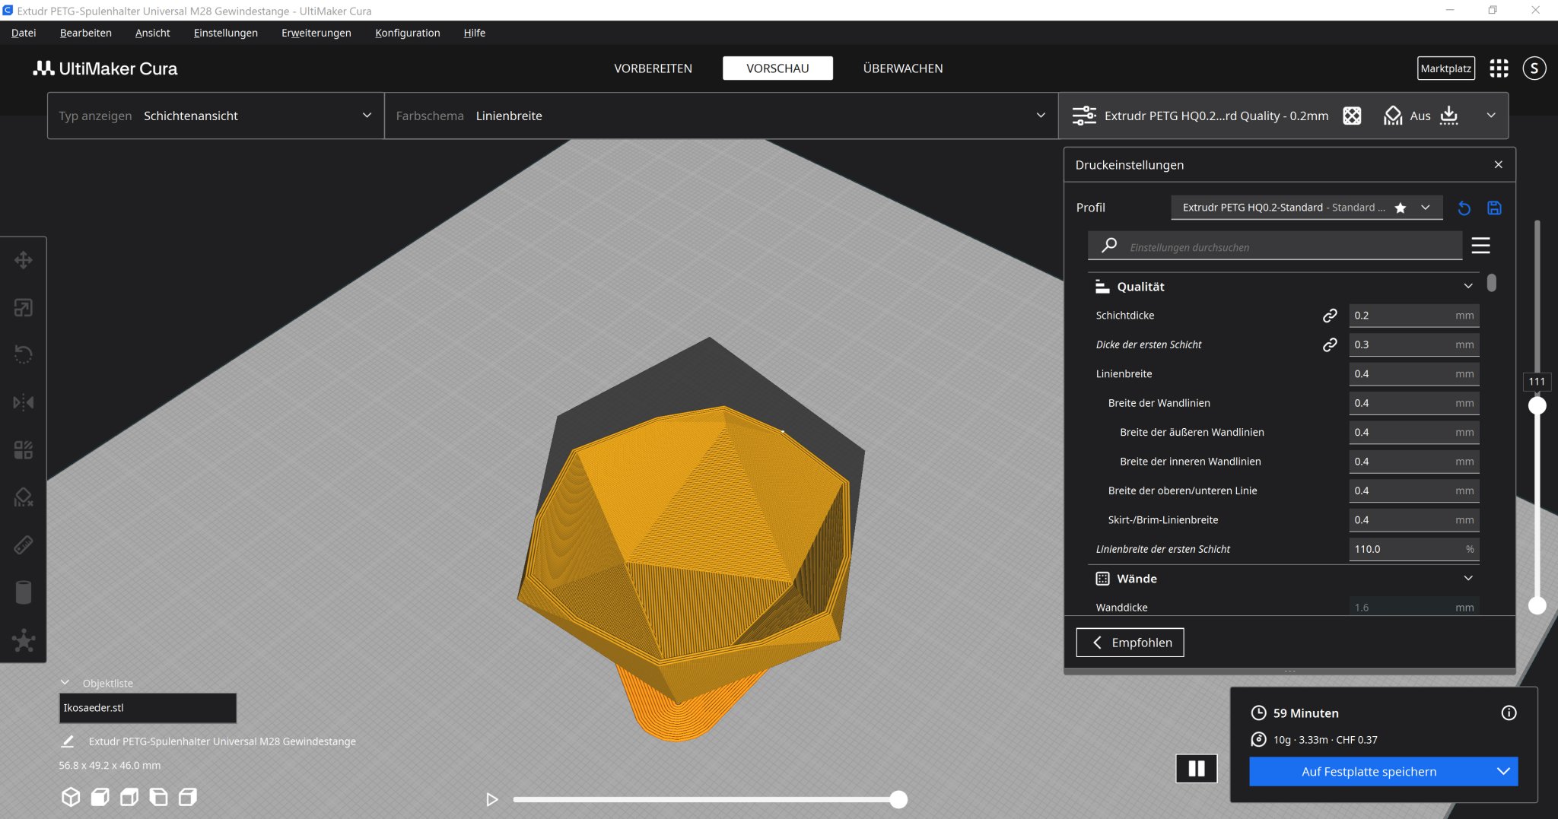The width and height of the screenshot is (1558, 819).
Task: Pause the slicing with the pause button
Action: tap(1196, 769)
